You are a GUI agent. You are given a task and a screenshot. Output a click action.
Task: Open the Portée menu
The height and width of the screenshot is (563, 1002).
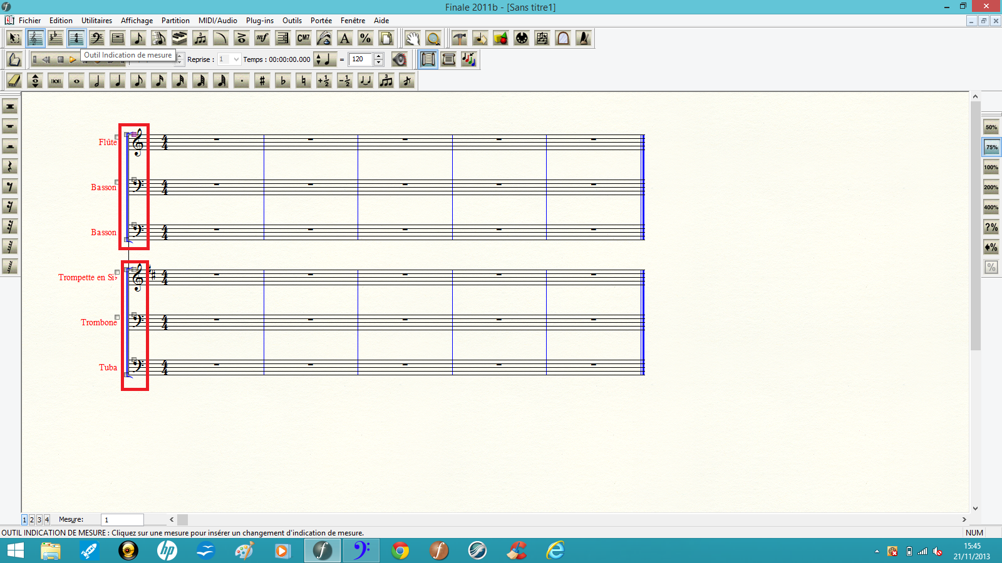coord(321,21)
